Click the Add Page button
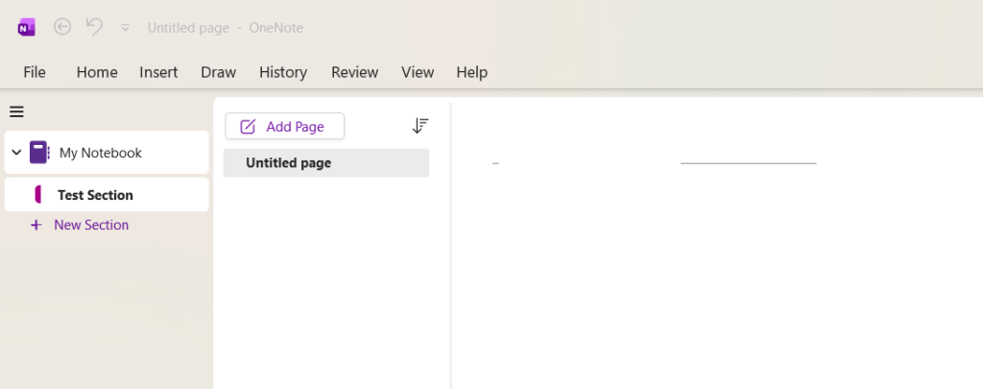This screenshot has height=389, width=983. tap(284, 126)
